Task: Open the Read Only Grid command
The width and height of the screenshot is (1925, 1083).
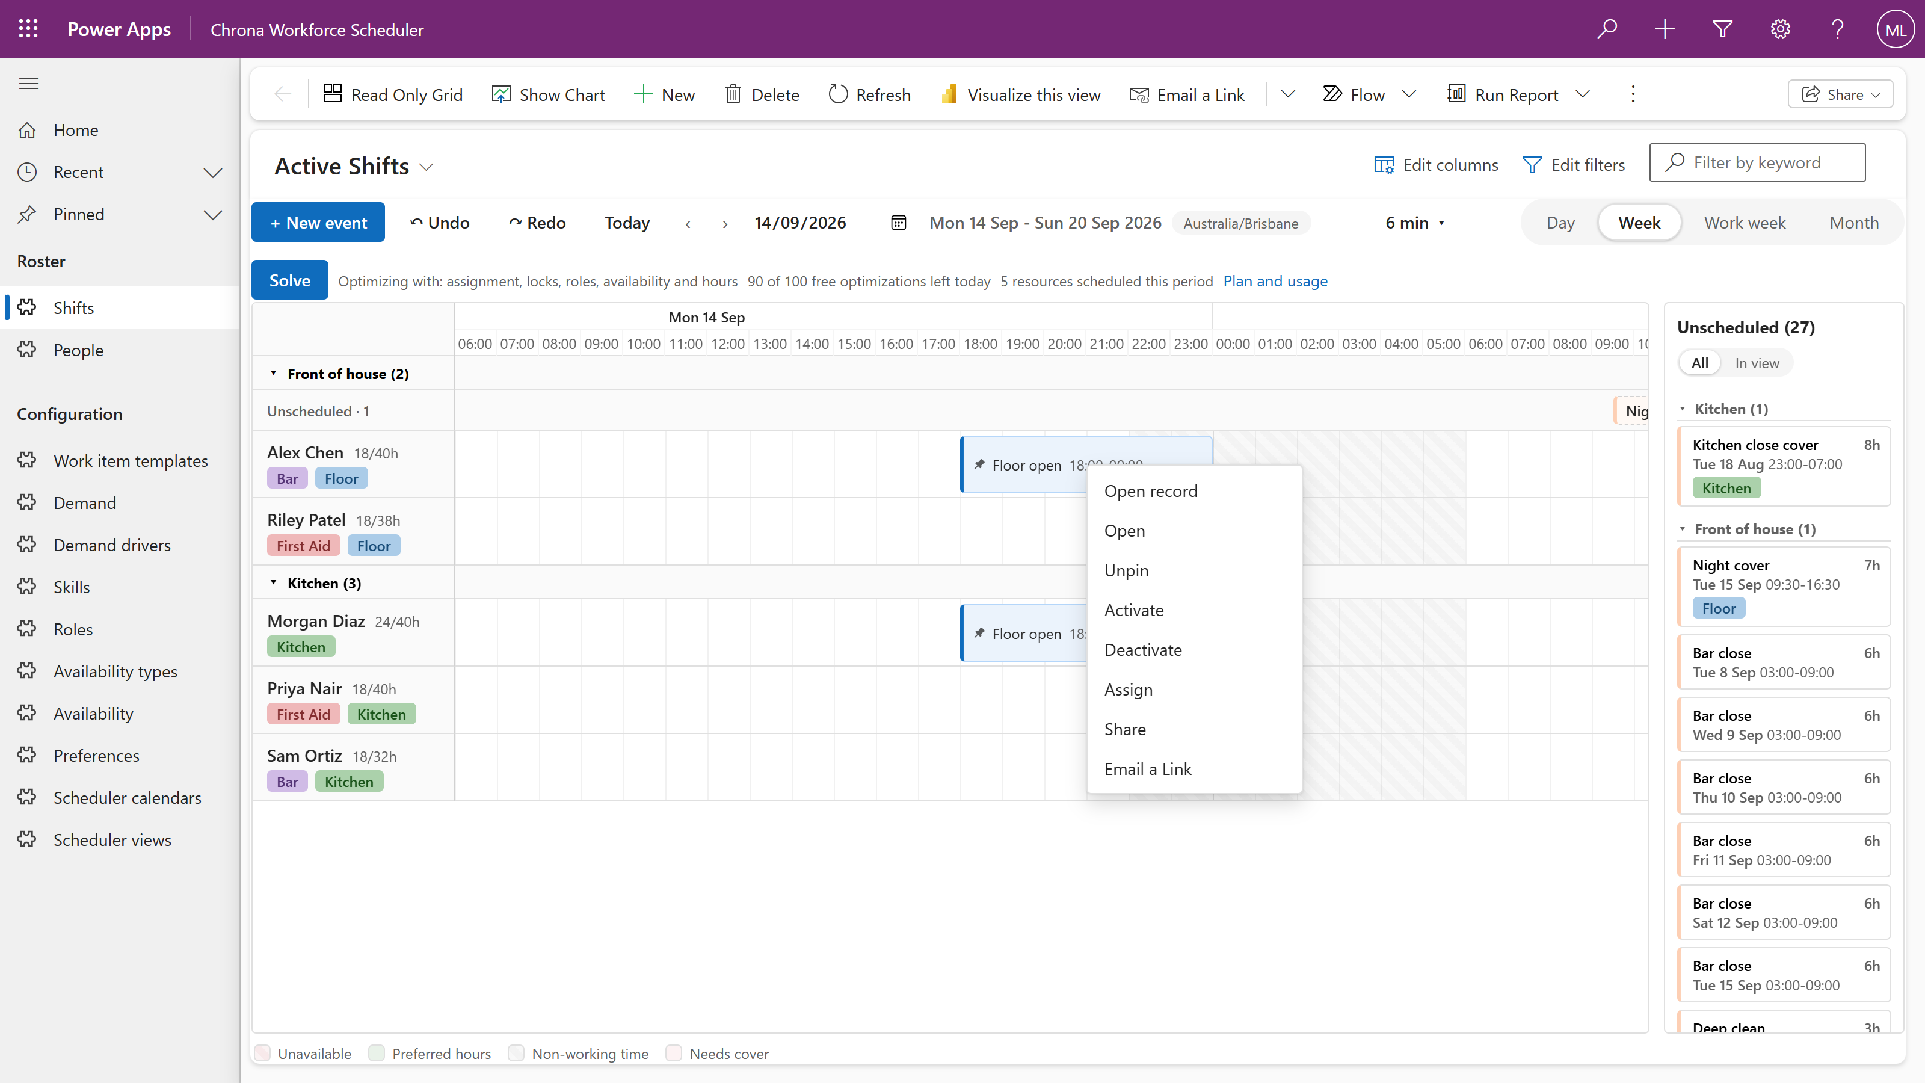Action: tap(393, 95)
